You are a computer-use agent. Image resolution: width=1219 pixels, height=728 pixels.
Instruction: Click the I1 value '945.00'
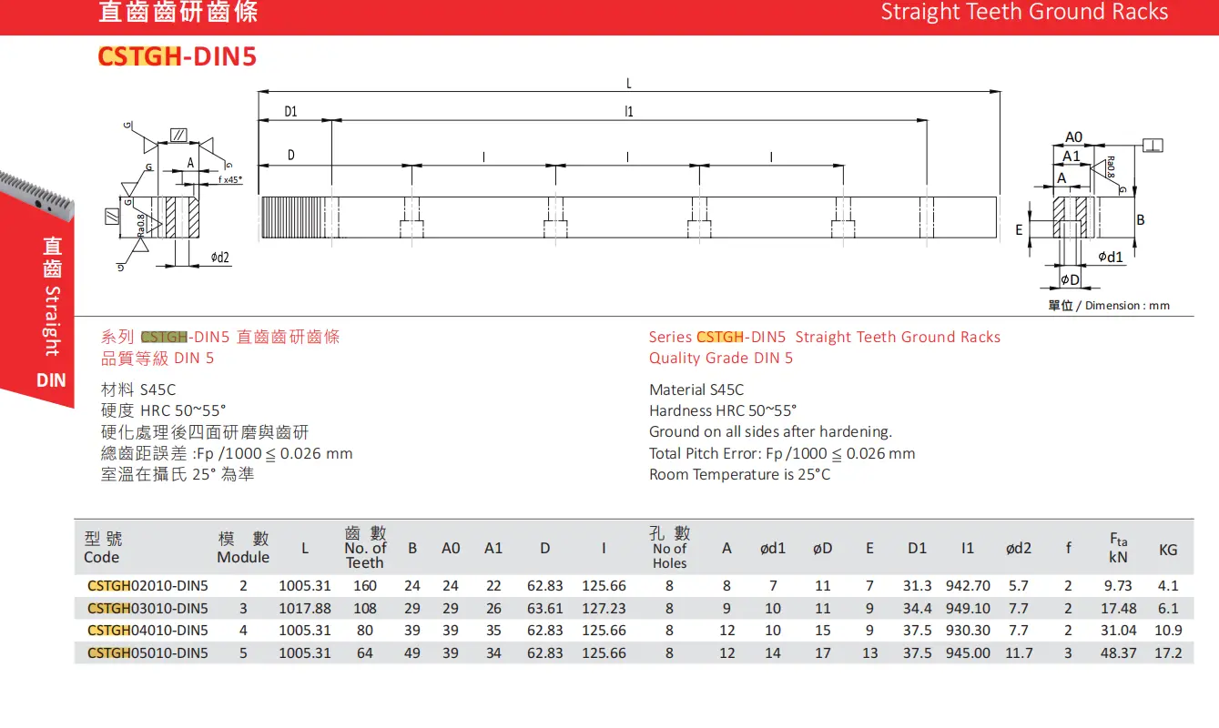(x=968, y=652)
